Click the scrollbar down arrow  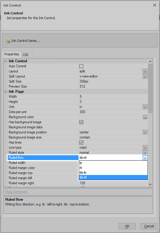point(150,185)
